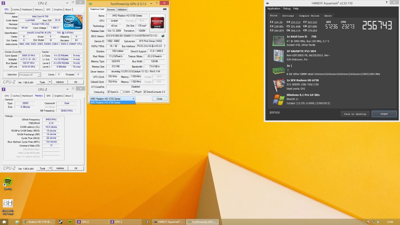Open the Action Center flag tray icon

(x=368, y=222)
